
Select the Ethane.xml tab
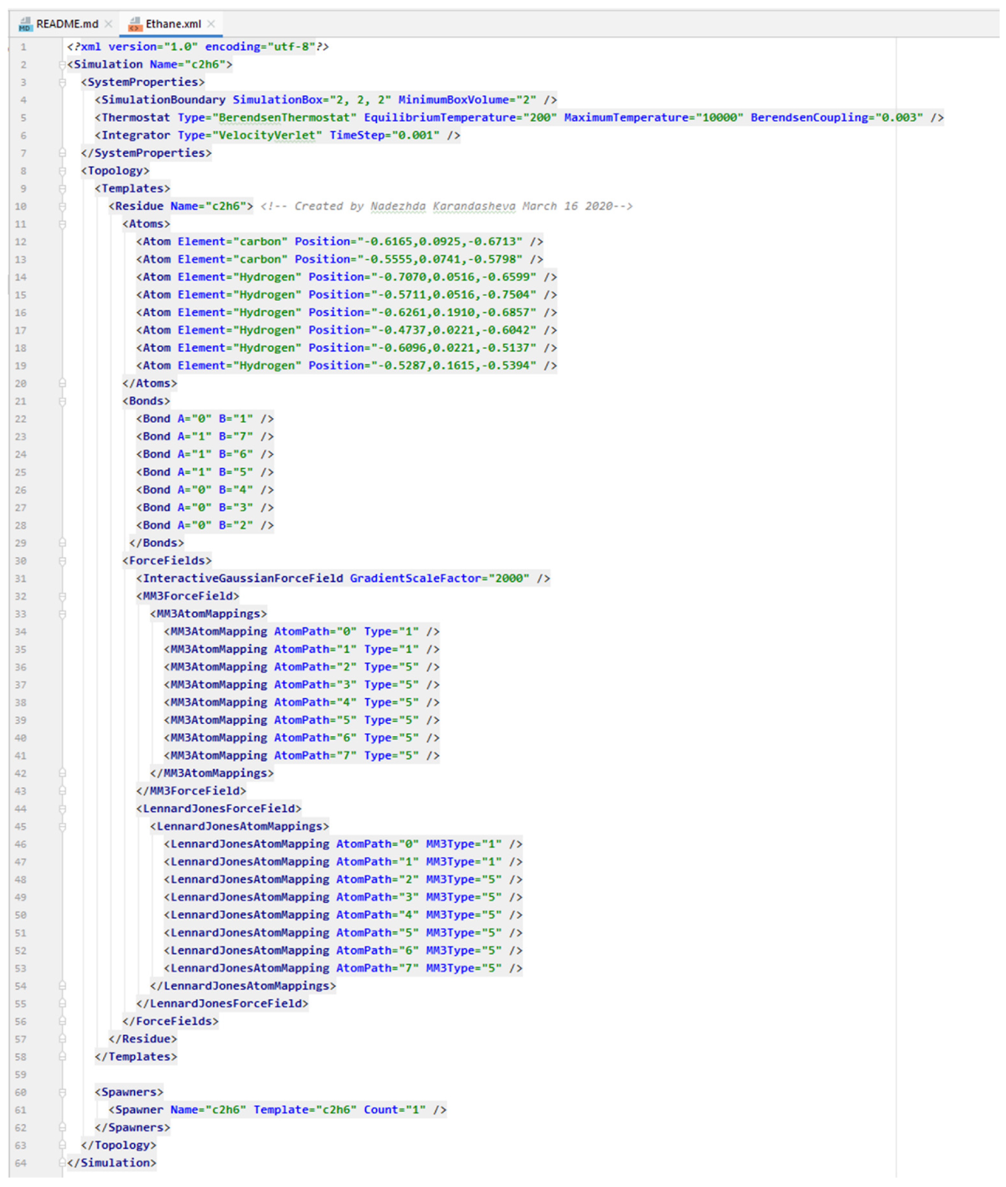coord(173,24)
